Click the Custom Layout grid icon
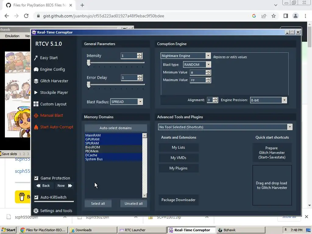This screenshot has width=312, height=234. pos(36,104)
